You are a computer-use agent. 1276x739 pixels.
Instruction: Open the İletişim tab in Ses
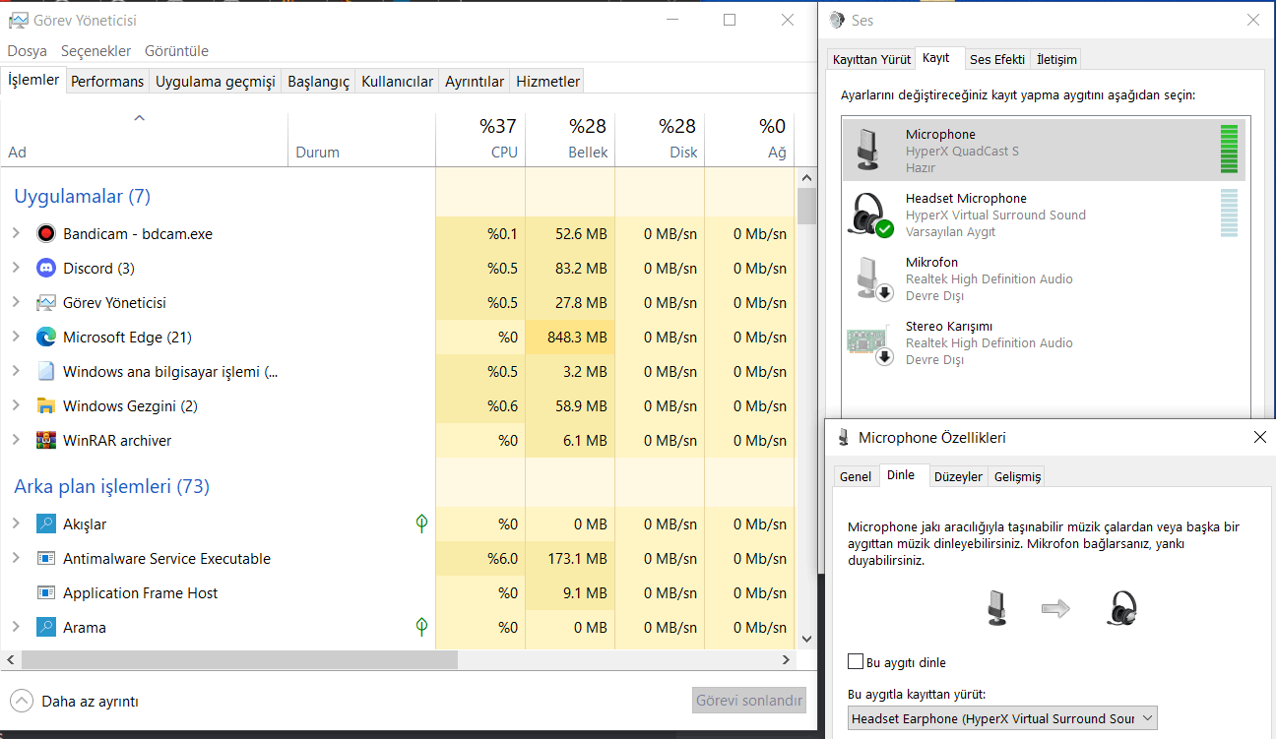tap(1056, 59)
